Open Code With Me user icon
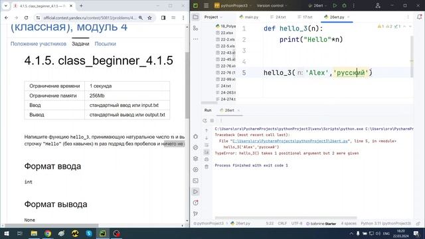The image size is (425, 239). pos(378,5)
